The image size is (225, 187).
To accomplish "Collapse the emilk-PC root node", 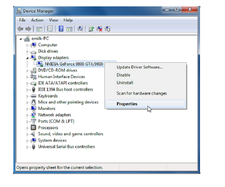I will tap(21, 39).
